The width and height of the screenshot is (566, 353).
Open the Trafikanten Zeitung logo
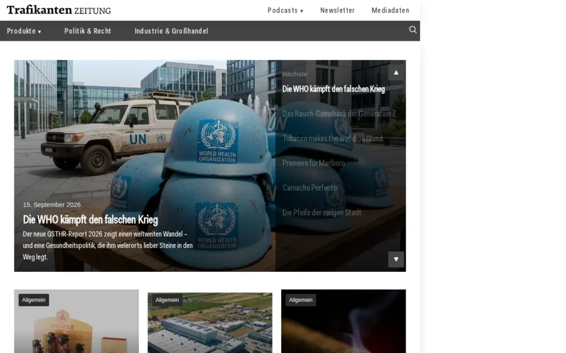point(59,10)
